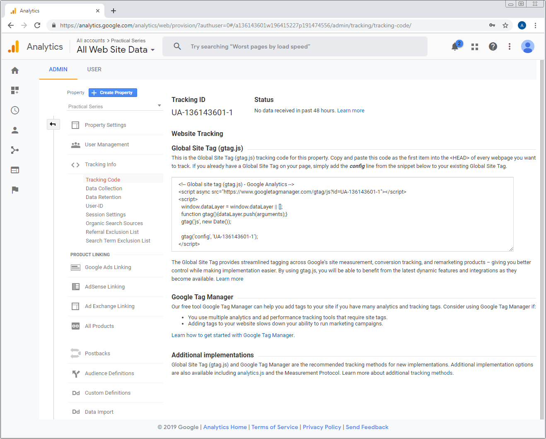Switch to the ADMIN tab
This screenshot has width=546, height=439.
tap(58, 70)
